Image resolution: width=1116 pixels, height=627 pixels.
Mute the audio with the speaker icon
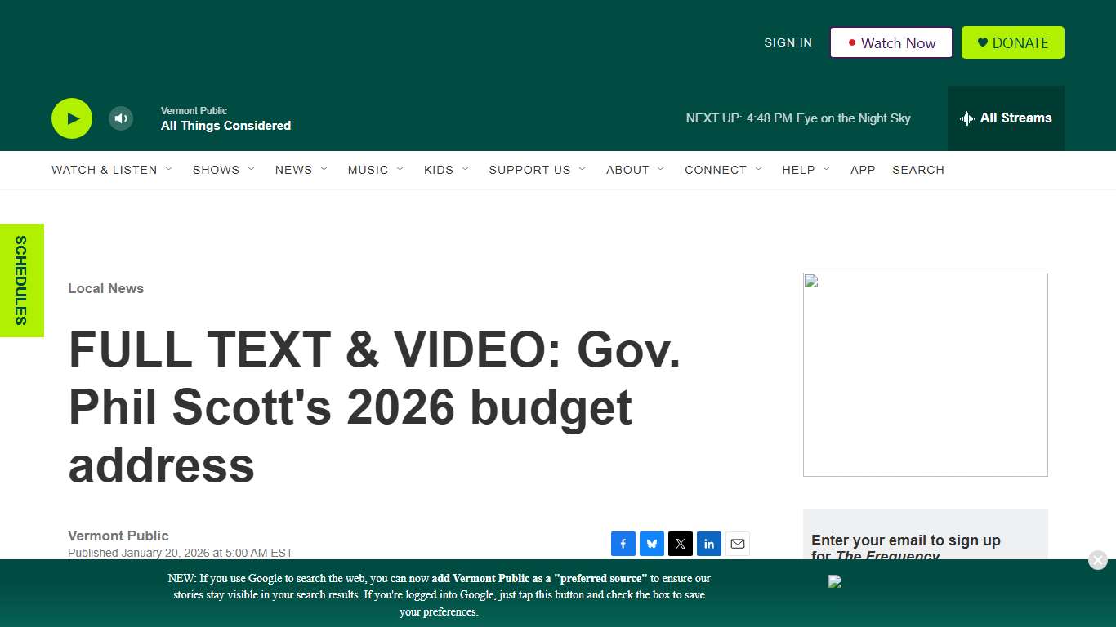[120, 118]
